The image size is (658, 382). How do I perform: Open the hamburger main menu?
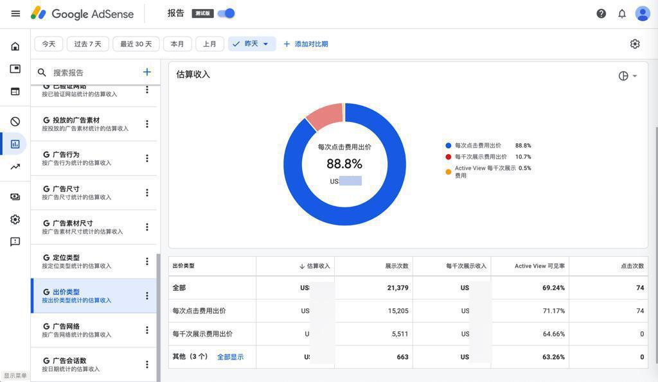click(15, 13)
